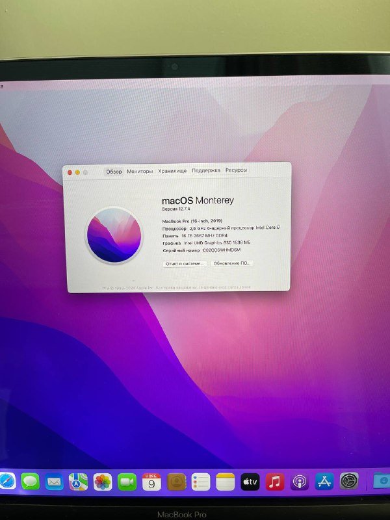
Task: Launch Podcasts from the dock
Action: (300, 482)
